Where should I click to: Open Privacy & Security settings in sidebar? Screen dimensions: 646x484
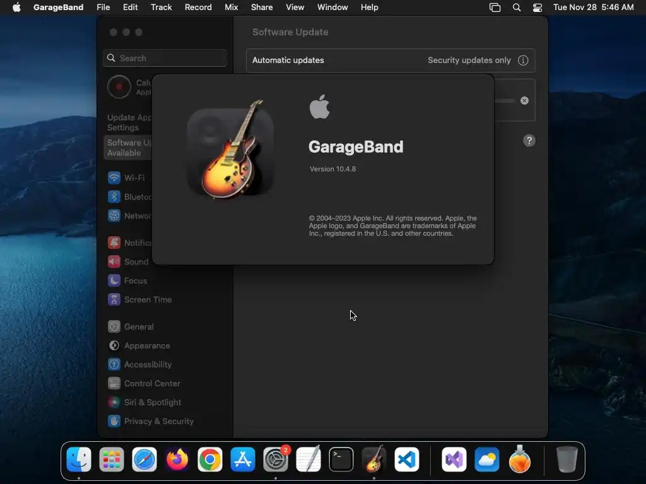151,422
